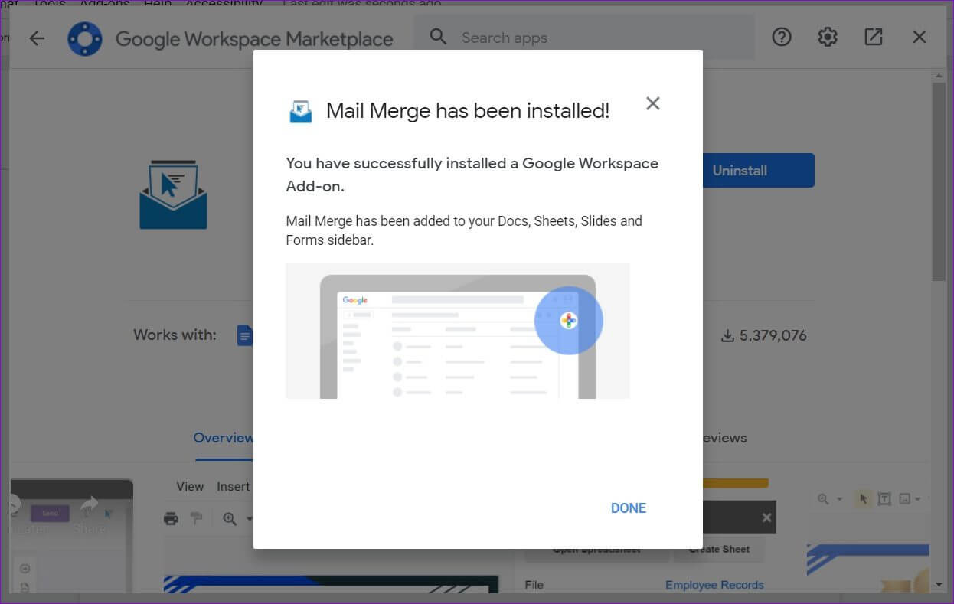
Task: Click the Mail Merge envelope app icon
Action: [173, 194]
